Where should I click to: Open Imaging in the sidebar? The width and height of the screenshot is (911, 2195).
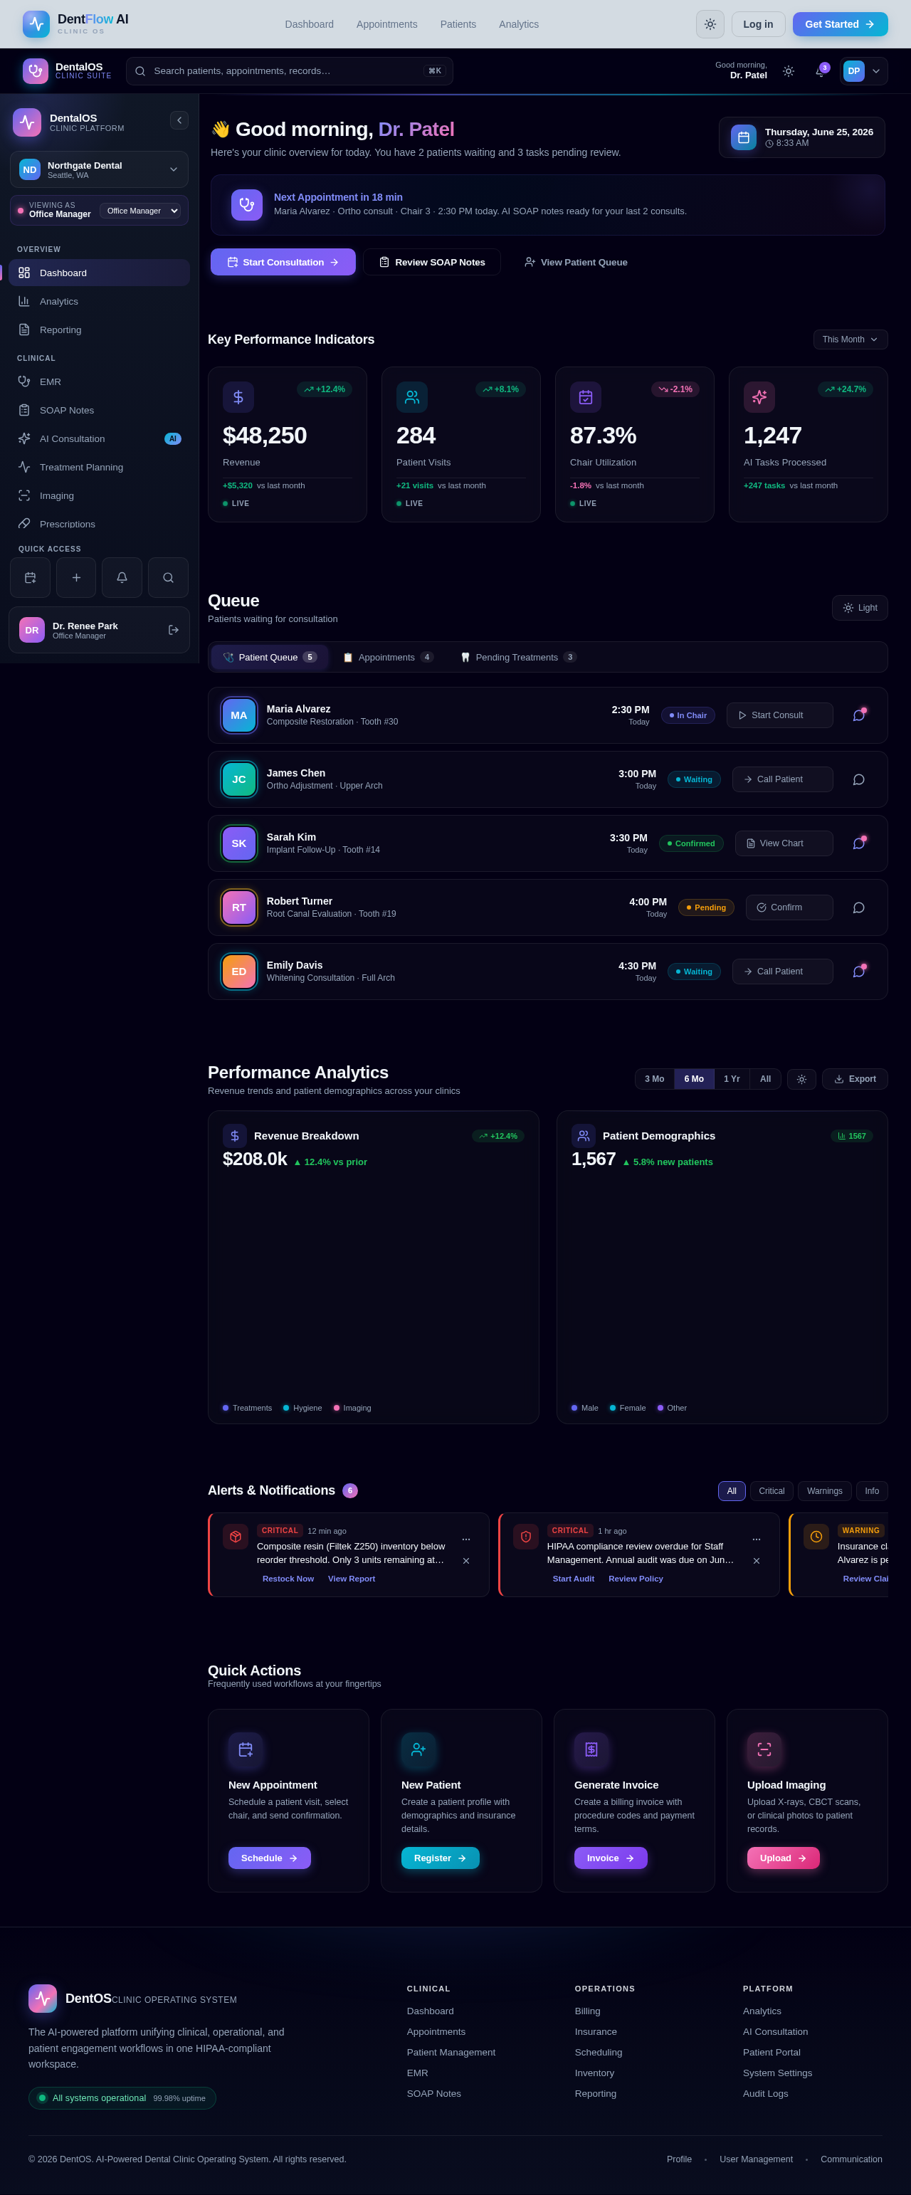pos(99,496)
